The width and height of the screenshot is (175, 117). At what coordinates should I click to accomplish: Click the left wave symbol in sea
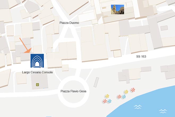click(x=138, y=107)
